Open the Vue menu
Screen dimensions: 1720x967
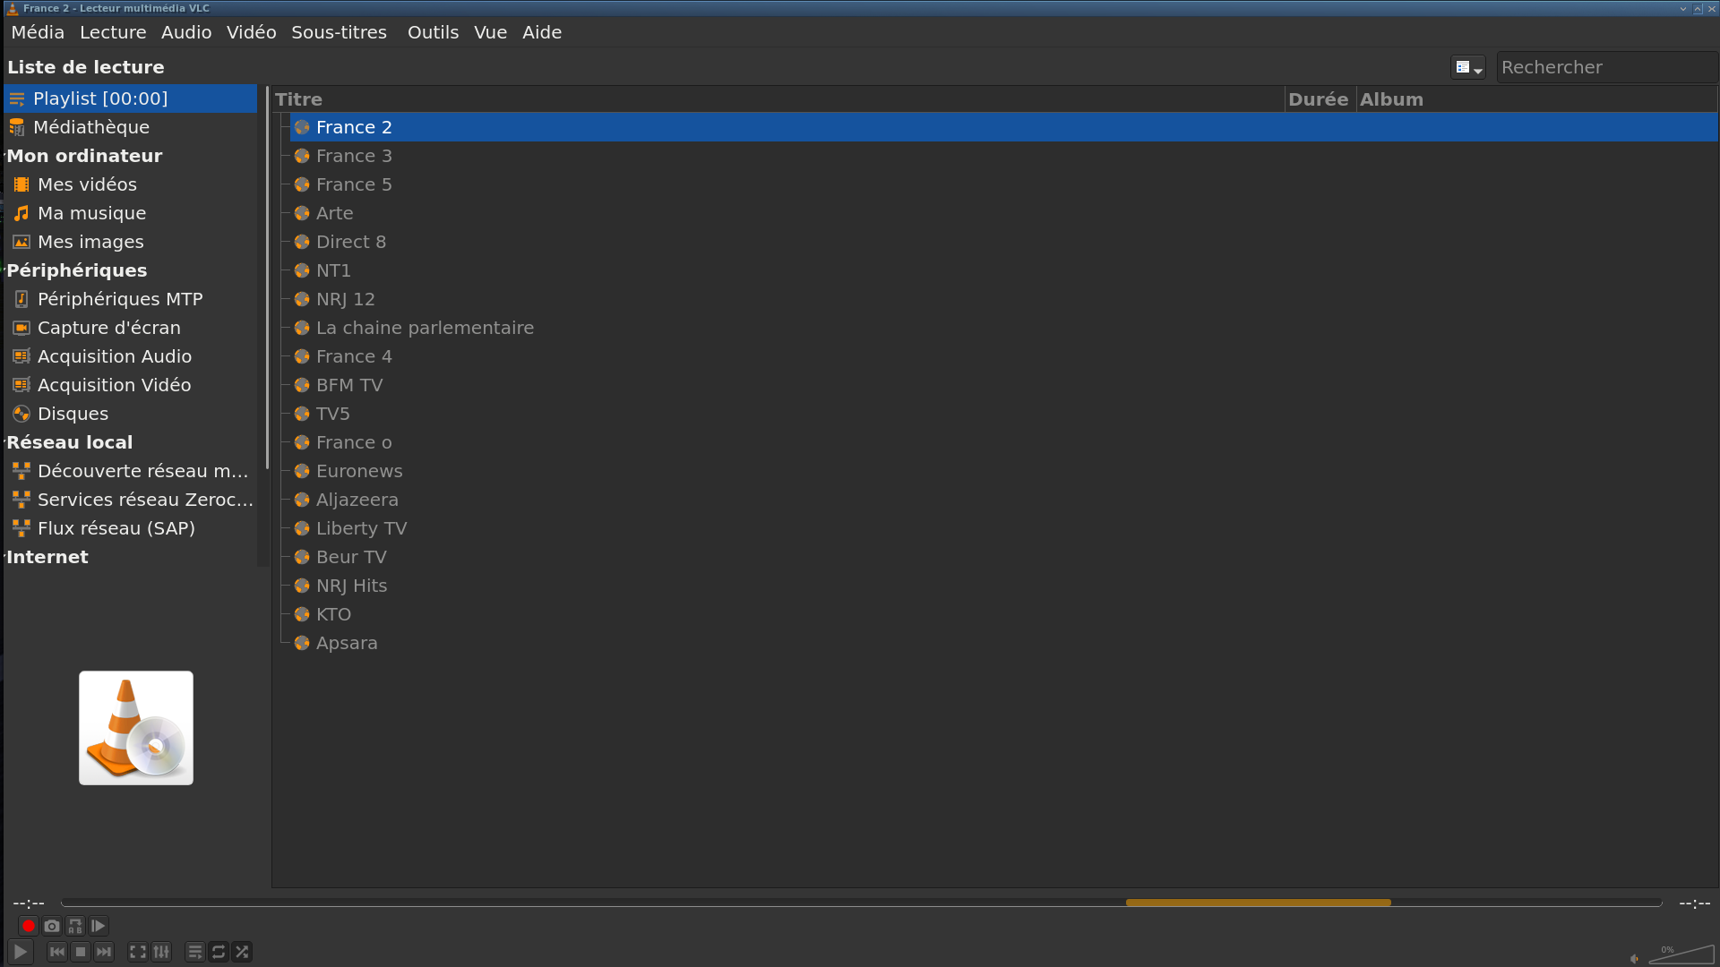(x=490, y=32)
